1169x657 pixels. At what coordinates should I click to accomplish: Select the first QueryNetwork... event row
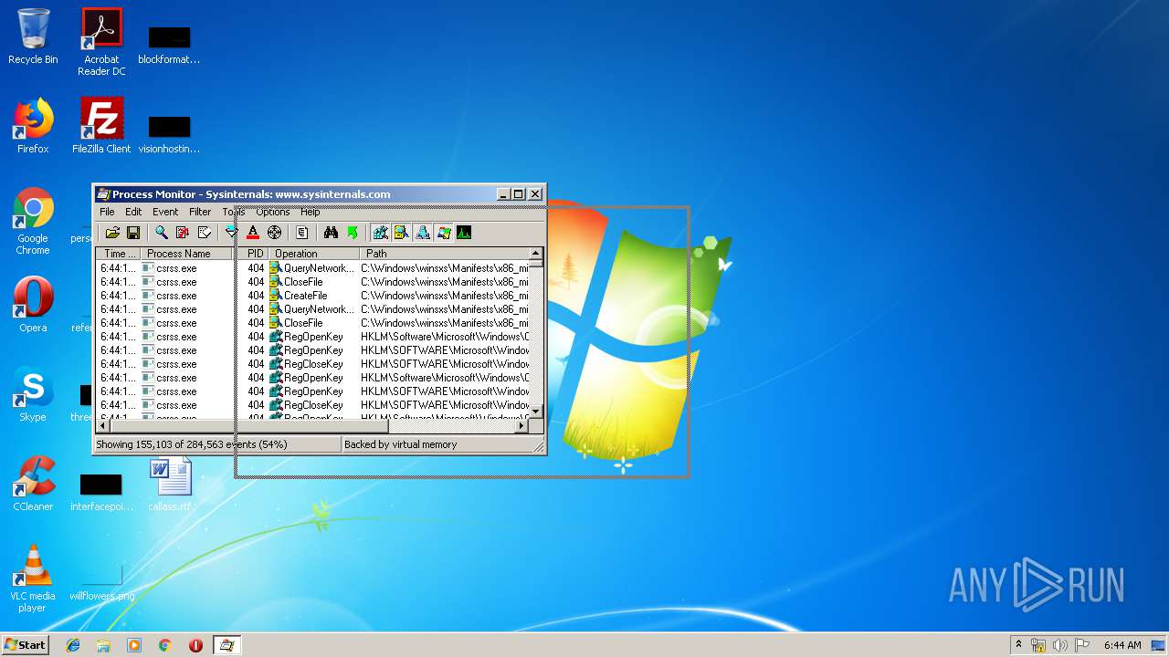pos(313,268)
